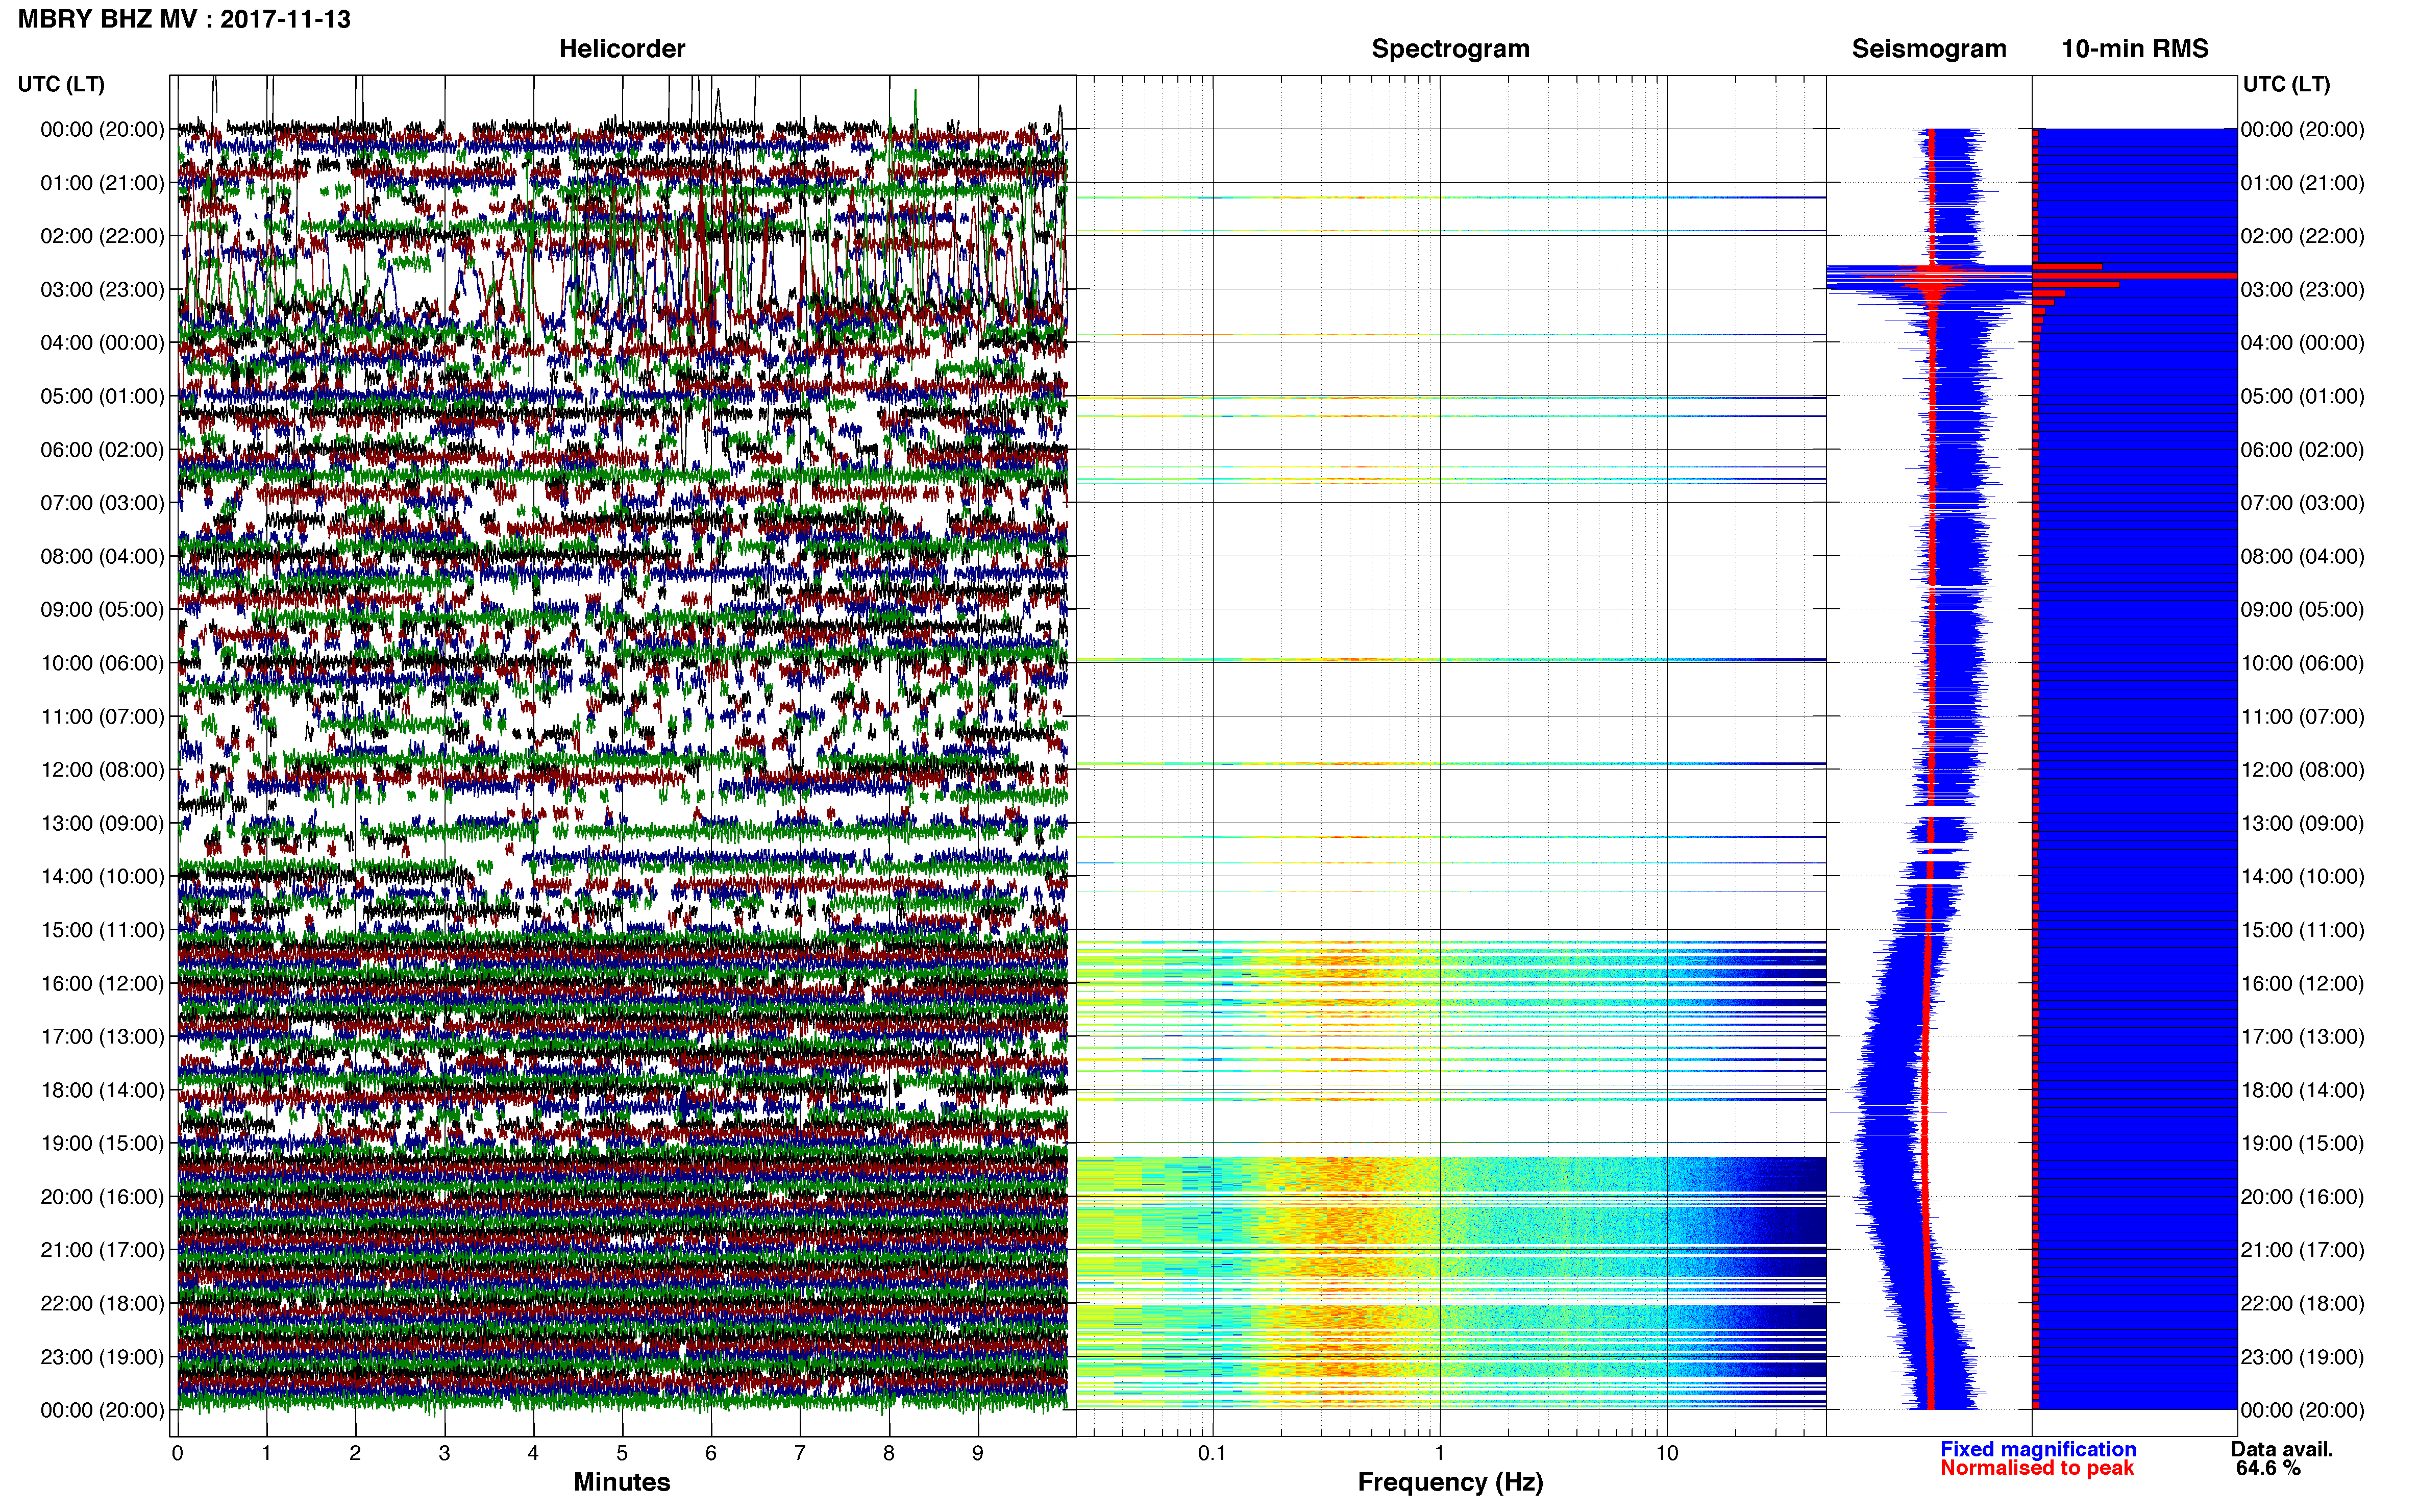Click the 'Helicorder' panel heading
Screen dimensions: 2419x1512
[x=622, y=48]
